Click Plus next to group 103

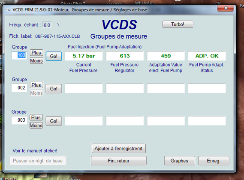(x=36, y=53)
